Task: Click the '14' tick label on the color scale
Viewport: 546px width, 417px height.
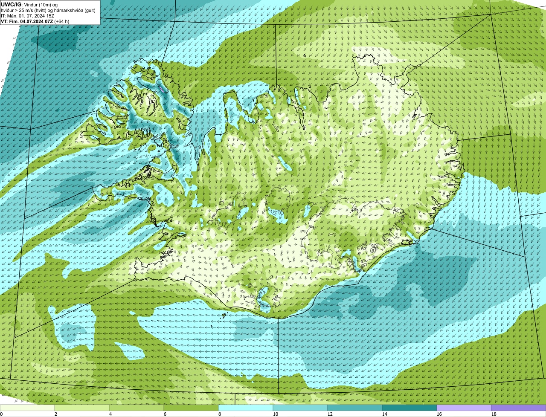Action: (x=385, y=414)
